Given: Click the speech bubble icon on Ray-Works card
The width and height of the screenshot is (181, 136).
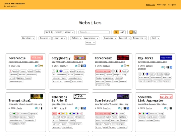Looking at the screenshot, I should pyautogui.click(x=165, y=67).
